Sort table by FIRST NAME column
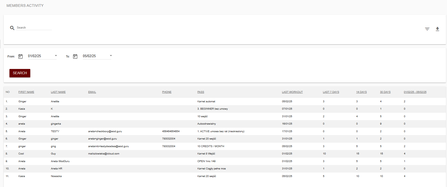 click(26, 92)
